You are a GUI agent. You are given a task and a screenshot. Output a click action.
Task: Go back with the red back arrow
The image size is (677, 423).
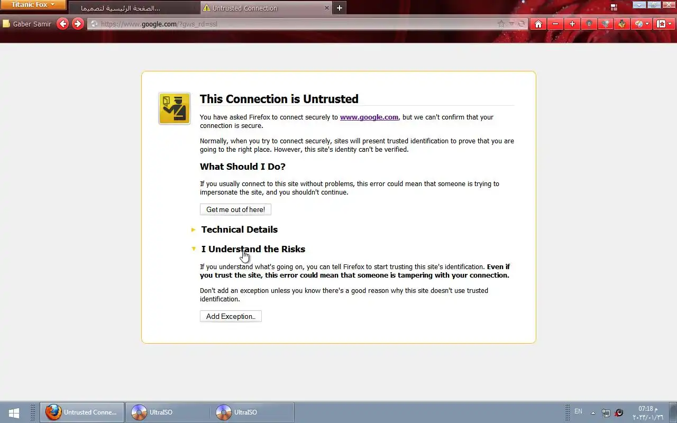62,24
